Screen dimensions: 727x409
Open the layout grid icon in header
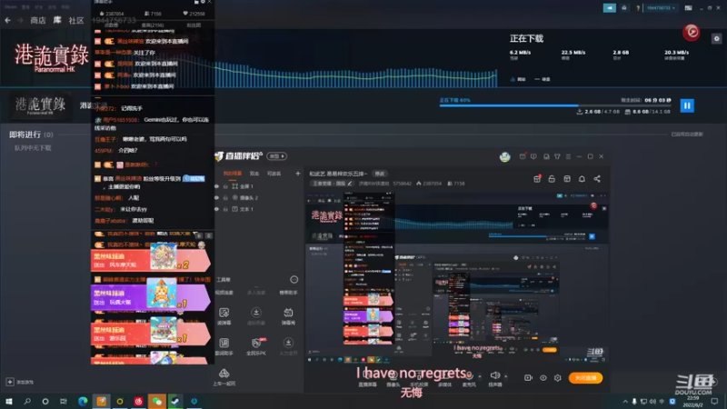click(567, 179)
